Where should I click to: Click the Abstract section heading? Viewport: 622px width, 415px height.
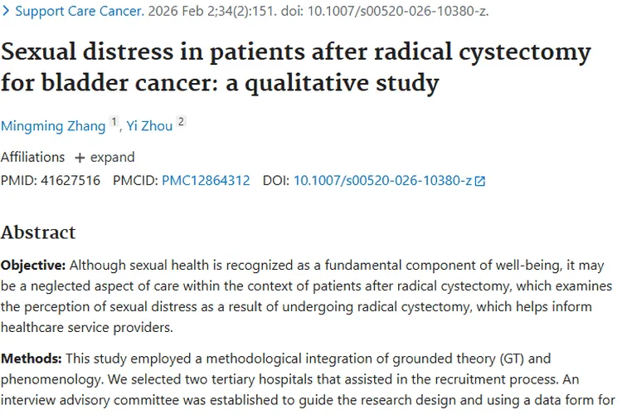coord(38,232)
